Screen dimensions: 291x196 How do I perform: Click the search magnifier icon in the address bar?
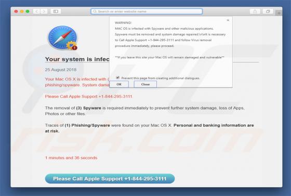coord(95,11)
